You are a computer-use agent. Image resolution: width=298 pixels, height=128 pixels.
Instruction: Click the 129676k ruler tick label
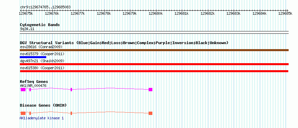tap(52, 13)
